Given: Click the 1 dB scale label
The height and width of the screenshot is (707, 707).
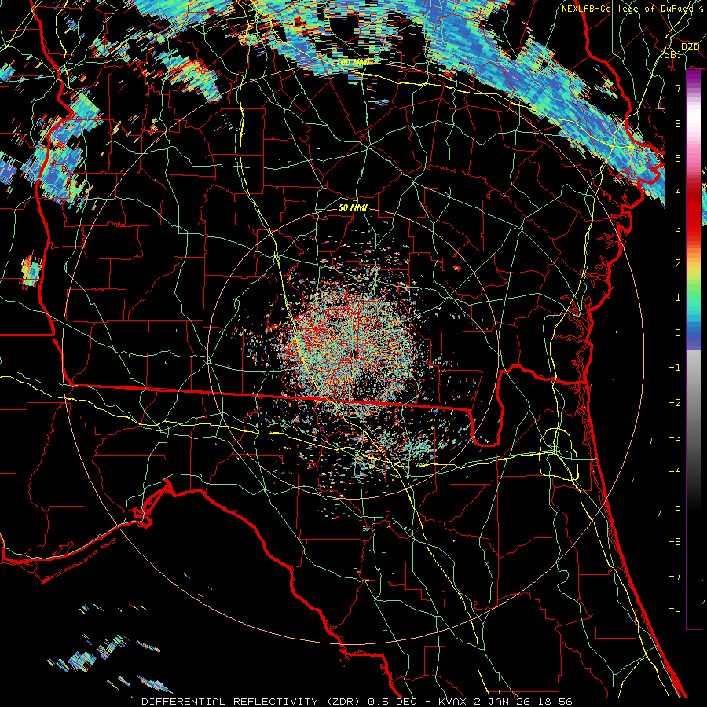Looking at the screenshot, I should point(678,298).
